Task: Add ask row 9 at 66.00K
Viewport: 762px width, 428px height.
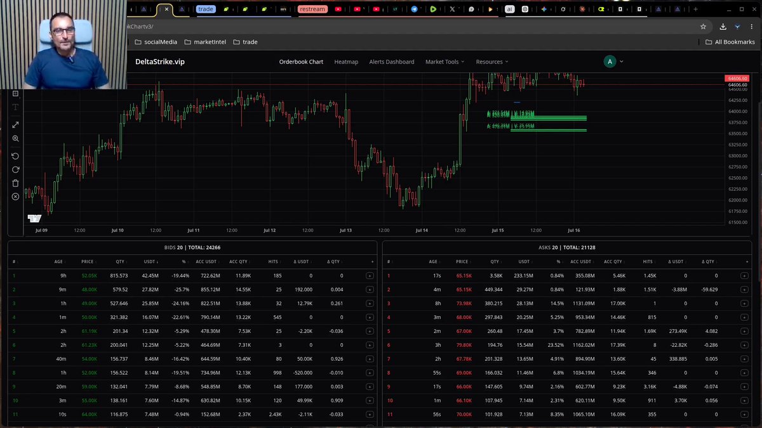Action: [x=744, y=387]
